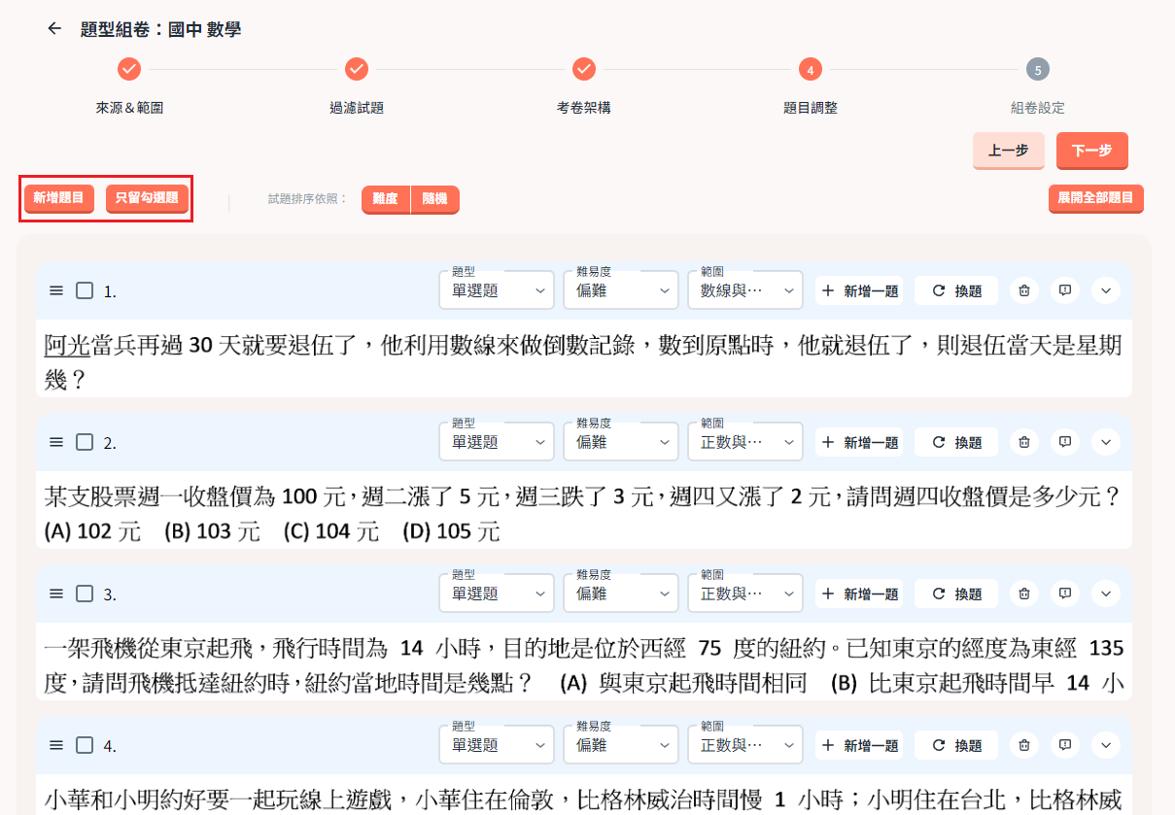Image resolution: width=1175 pixels, height=815 pixels.
Task: Click the 只留勾選題 button
Action: 147,198
